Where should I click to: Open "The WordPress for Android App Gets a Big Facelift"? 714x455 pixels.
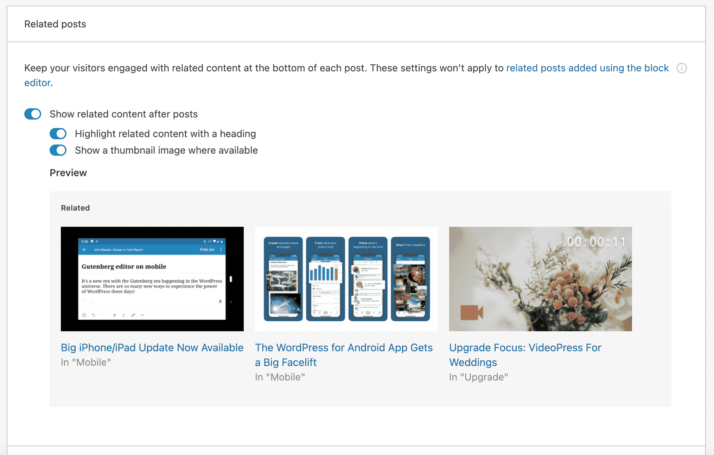[343, 355]
